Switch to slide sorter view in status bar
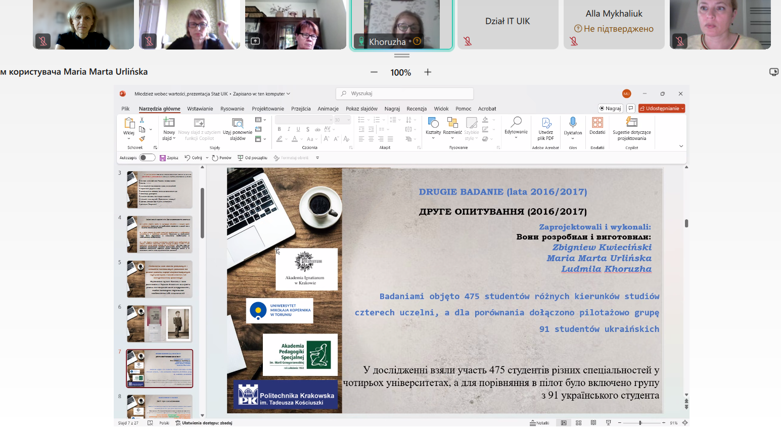The width and height of the screenshot is (781, 433). pos(578,423)
